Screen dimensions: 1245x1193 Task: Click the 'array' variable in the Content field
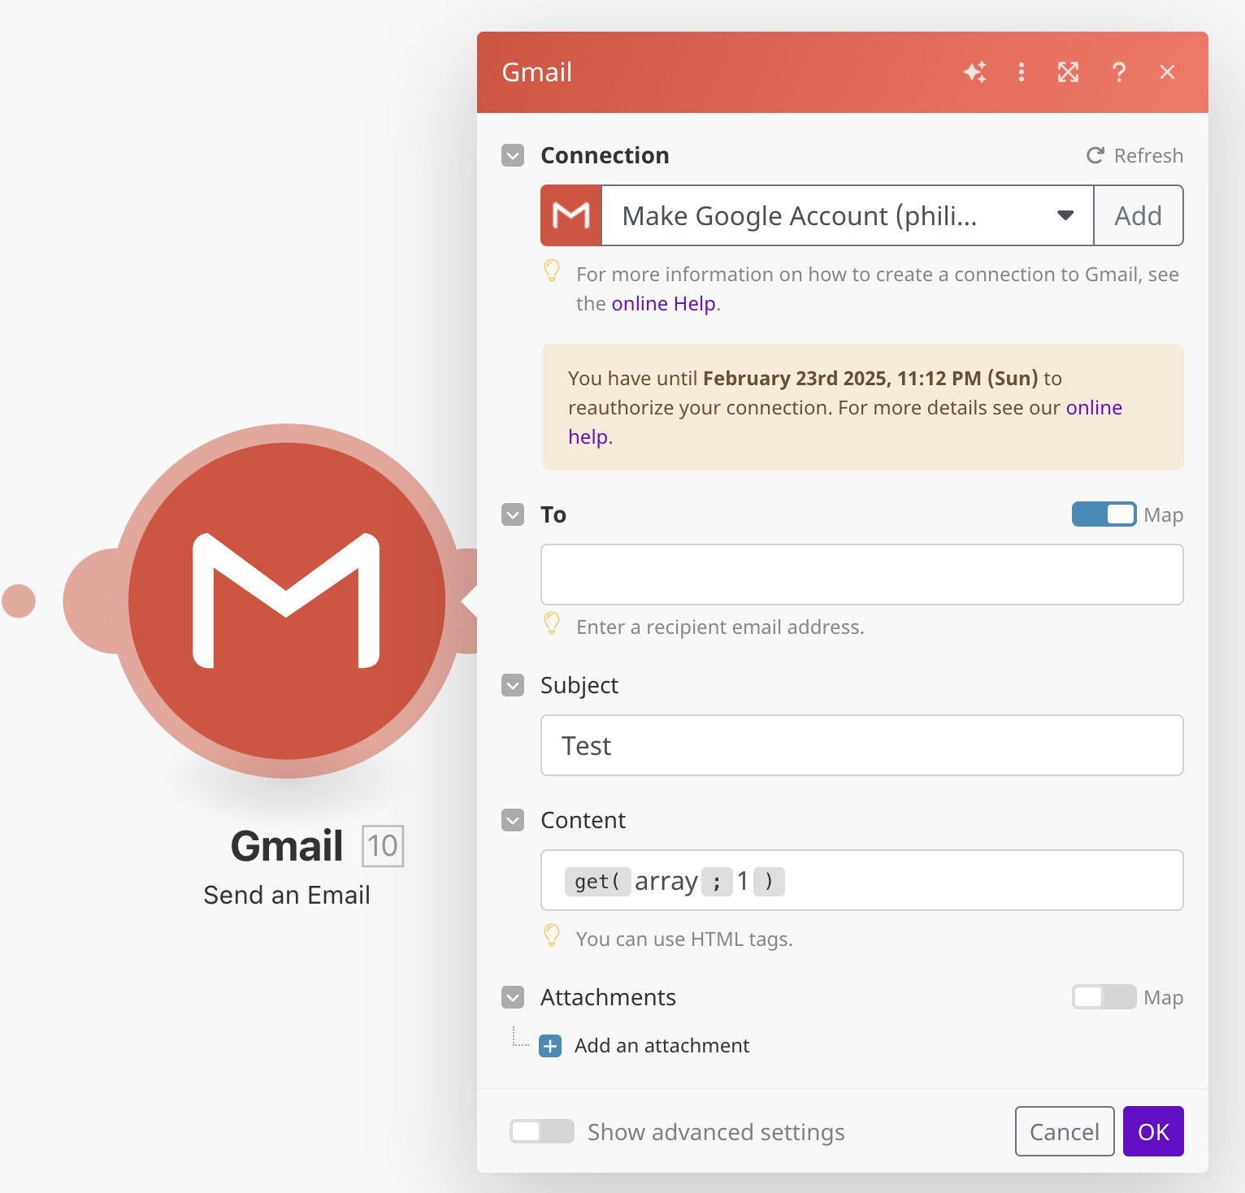[x=666, y=881]
